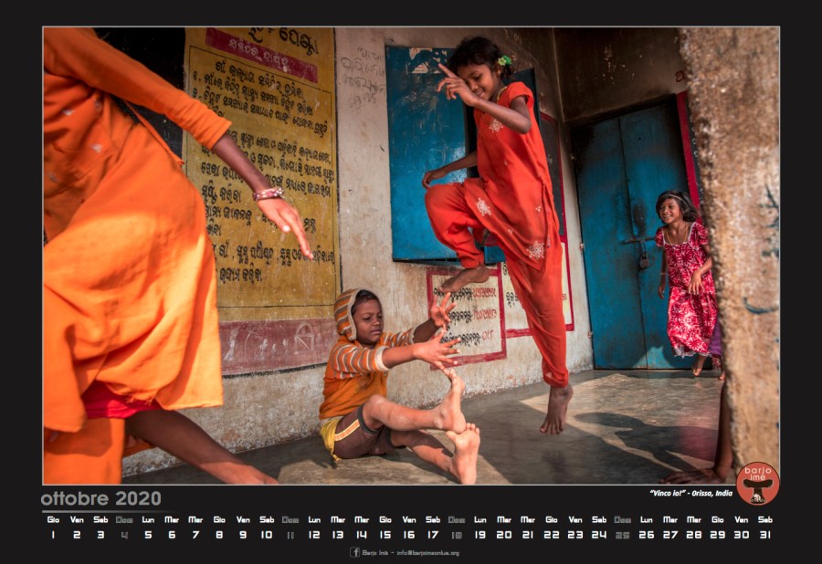Screen dimensions: 822x564
Task: Pick day 20 in the calendar strip
Action: [504, 534]
